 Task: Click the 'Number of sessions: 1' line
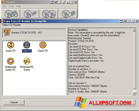(x=79, y=69)
